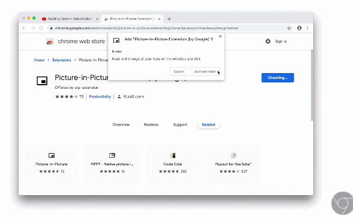Image resolution: width=353 pixels, height=222 pixels.
Task: Close the YouTube Building Modern Web Media tab
Action: [97, 19]
